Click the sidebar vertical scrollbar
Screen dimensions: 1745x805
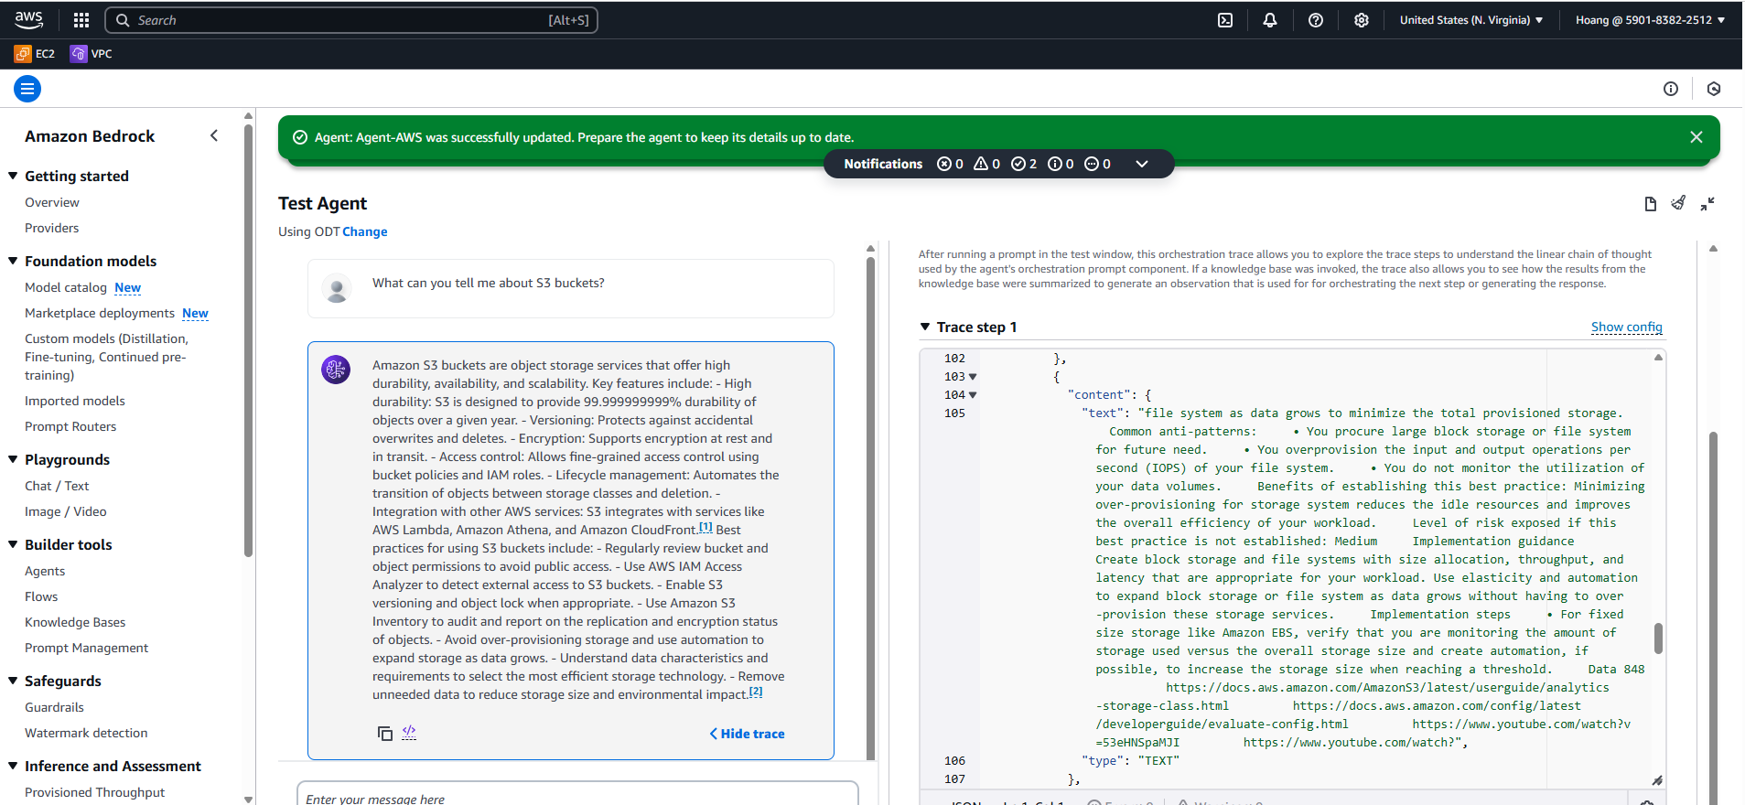[x=248, y=338]
